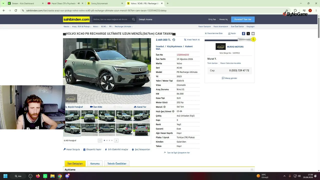Viewport: 320px width, 180px height.
Task: Open Sanal Tur
Action: [x=140, y=107]
